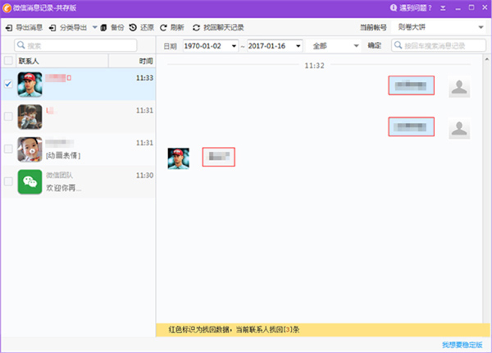Click the 找回聊天记录 label

pyautogui.click(x=224, y=28)
